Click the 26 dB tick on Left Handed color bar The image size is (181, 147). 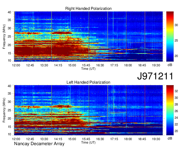click(x=176, y=111)
